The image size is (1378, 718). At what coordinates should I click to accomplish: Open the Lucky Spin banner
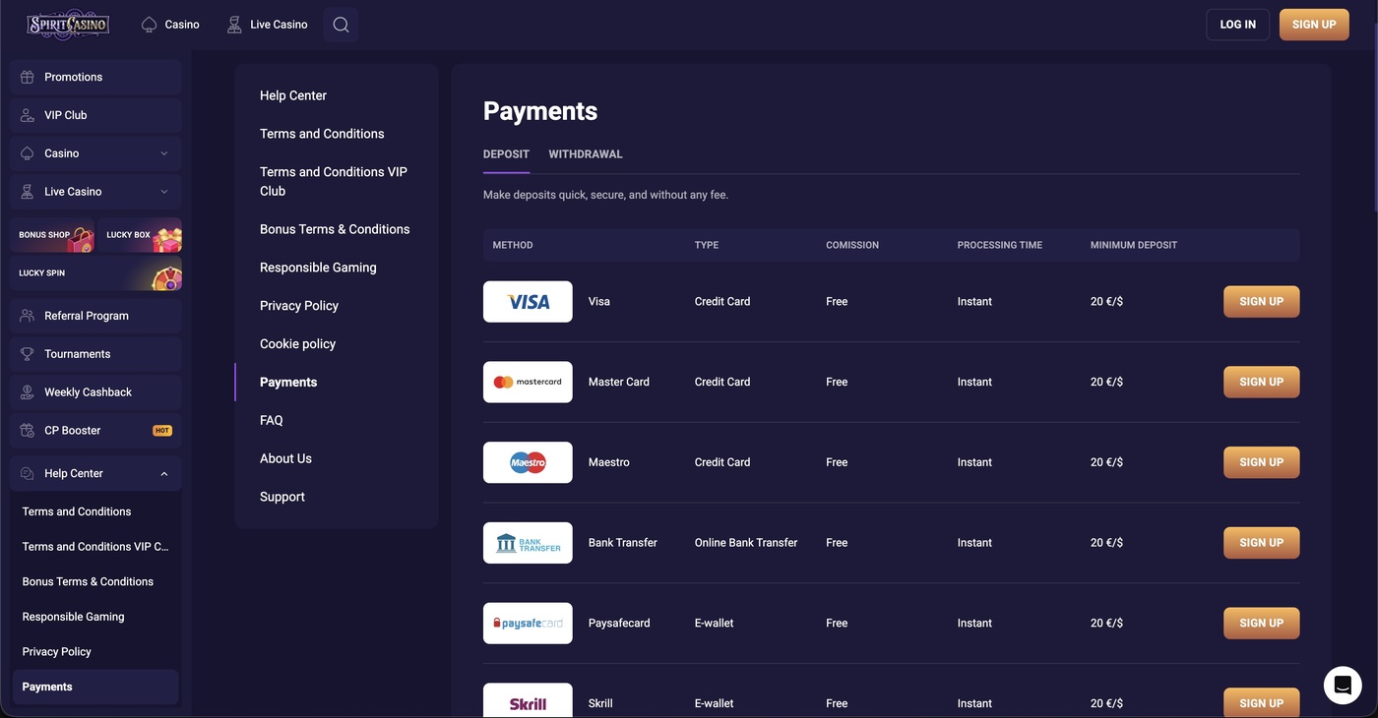tap(95, 273)
